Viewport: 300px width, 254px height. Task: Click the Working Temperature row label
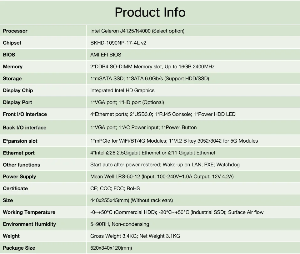(29, 212)
